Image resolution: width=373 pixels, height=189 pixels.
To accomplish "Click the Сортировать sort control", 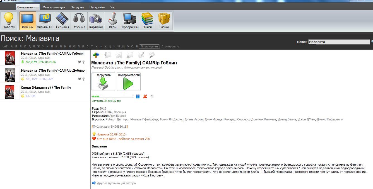I will pyautogui.click(x=170, y=47).
